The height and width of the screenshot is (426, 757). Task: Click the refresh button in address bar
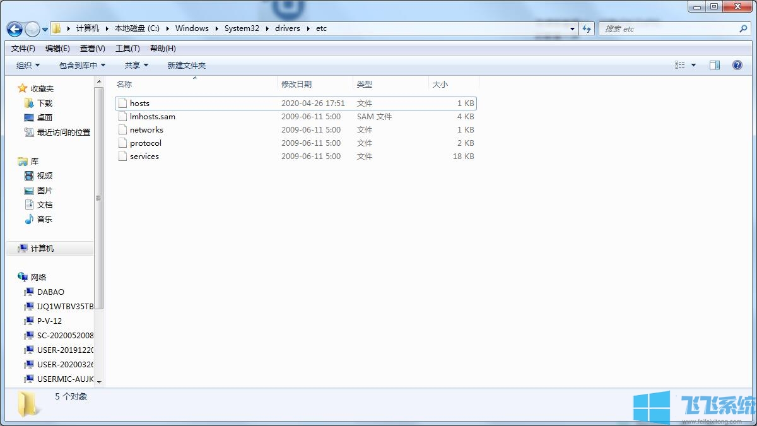587,28
